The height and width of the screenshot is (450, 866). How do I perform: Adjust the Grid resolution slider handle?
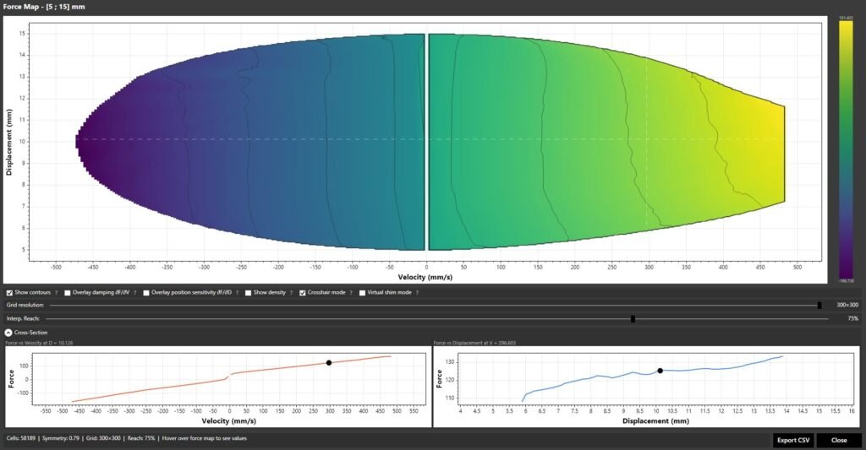click(819, 305)
